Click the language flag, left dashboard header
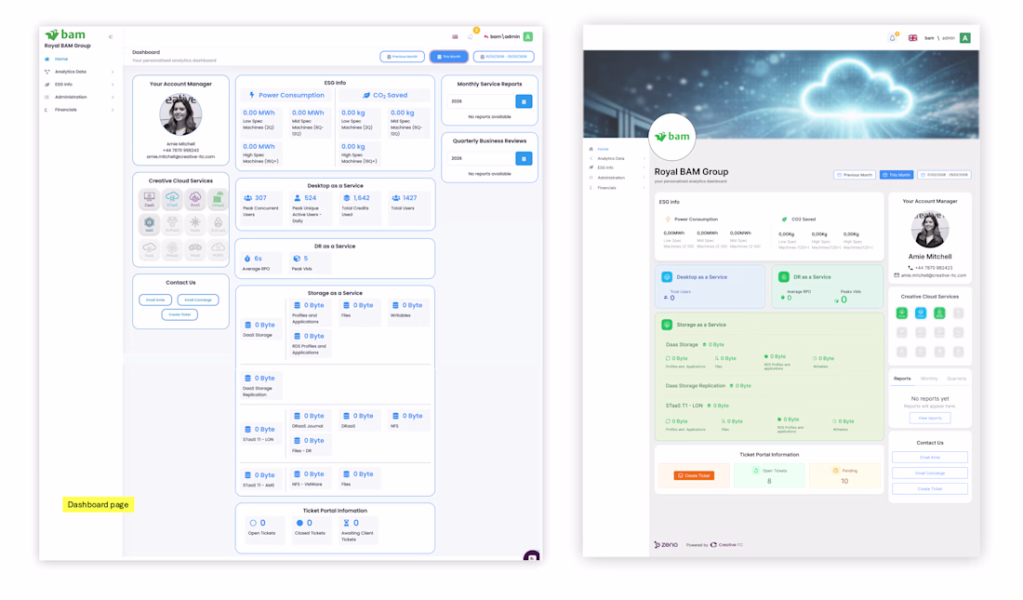The width and height of the screenshot is (1023, 600). click(455, 36)
